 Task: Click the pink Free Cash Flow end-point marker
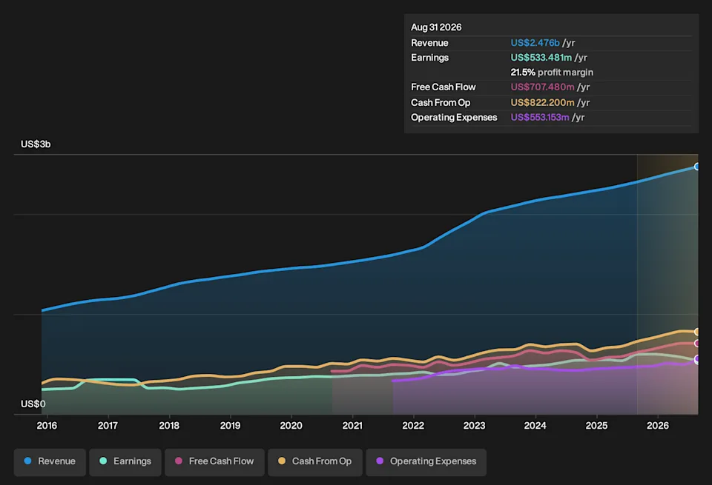tap(697, 343)
